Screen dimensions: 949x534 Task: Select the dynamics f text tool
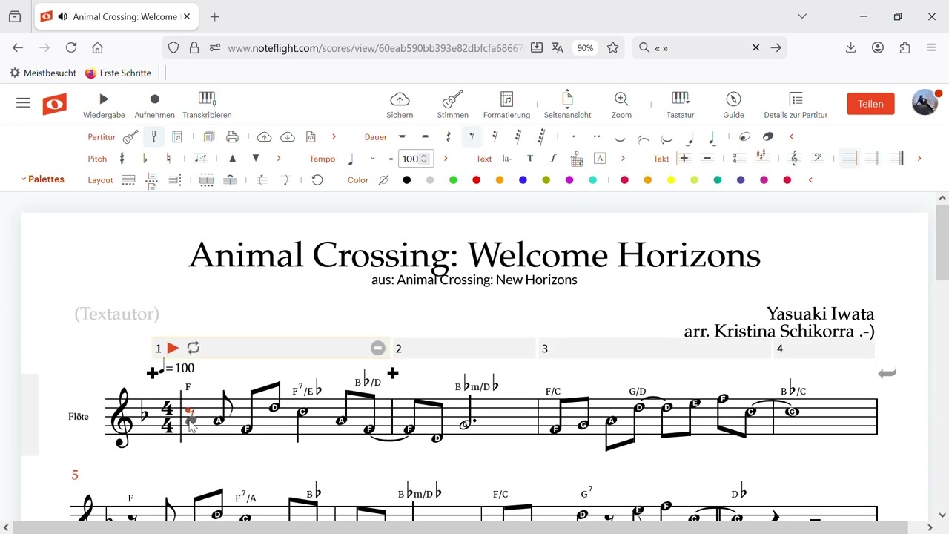click(x=553, y=159)
